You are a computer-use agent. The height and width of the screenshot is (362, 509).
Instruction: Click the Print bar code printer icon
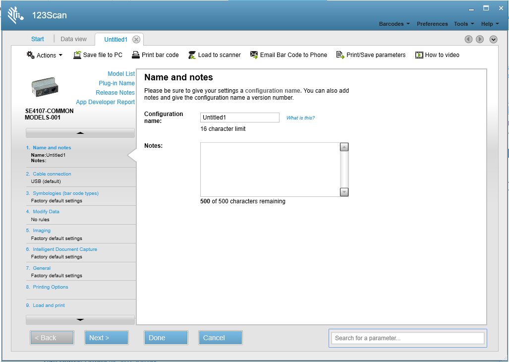click(136, 55)
